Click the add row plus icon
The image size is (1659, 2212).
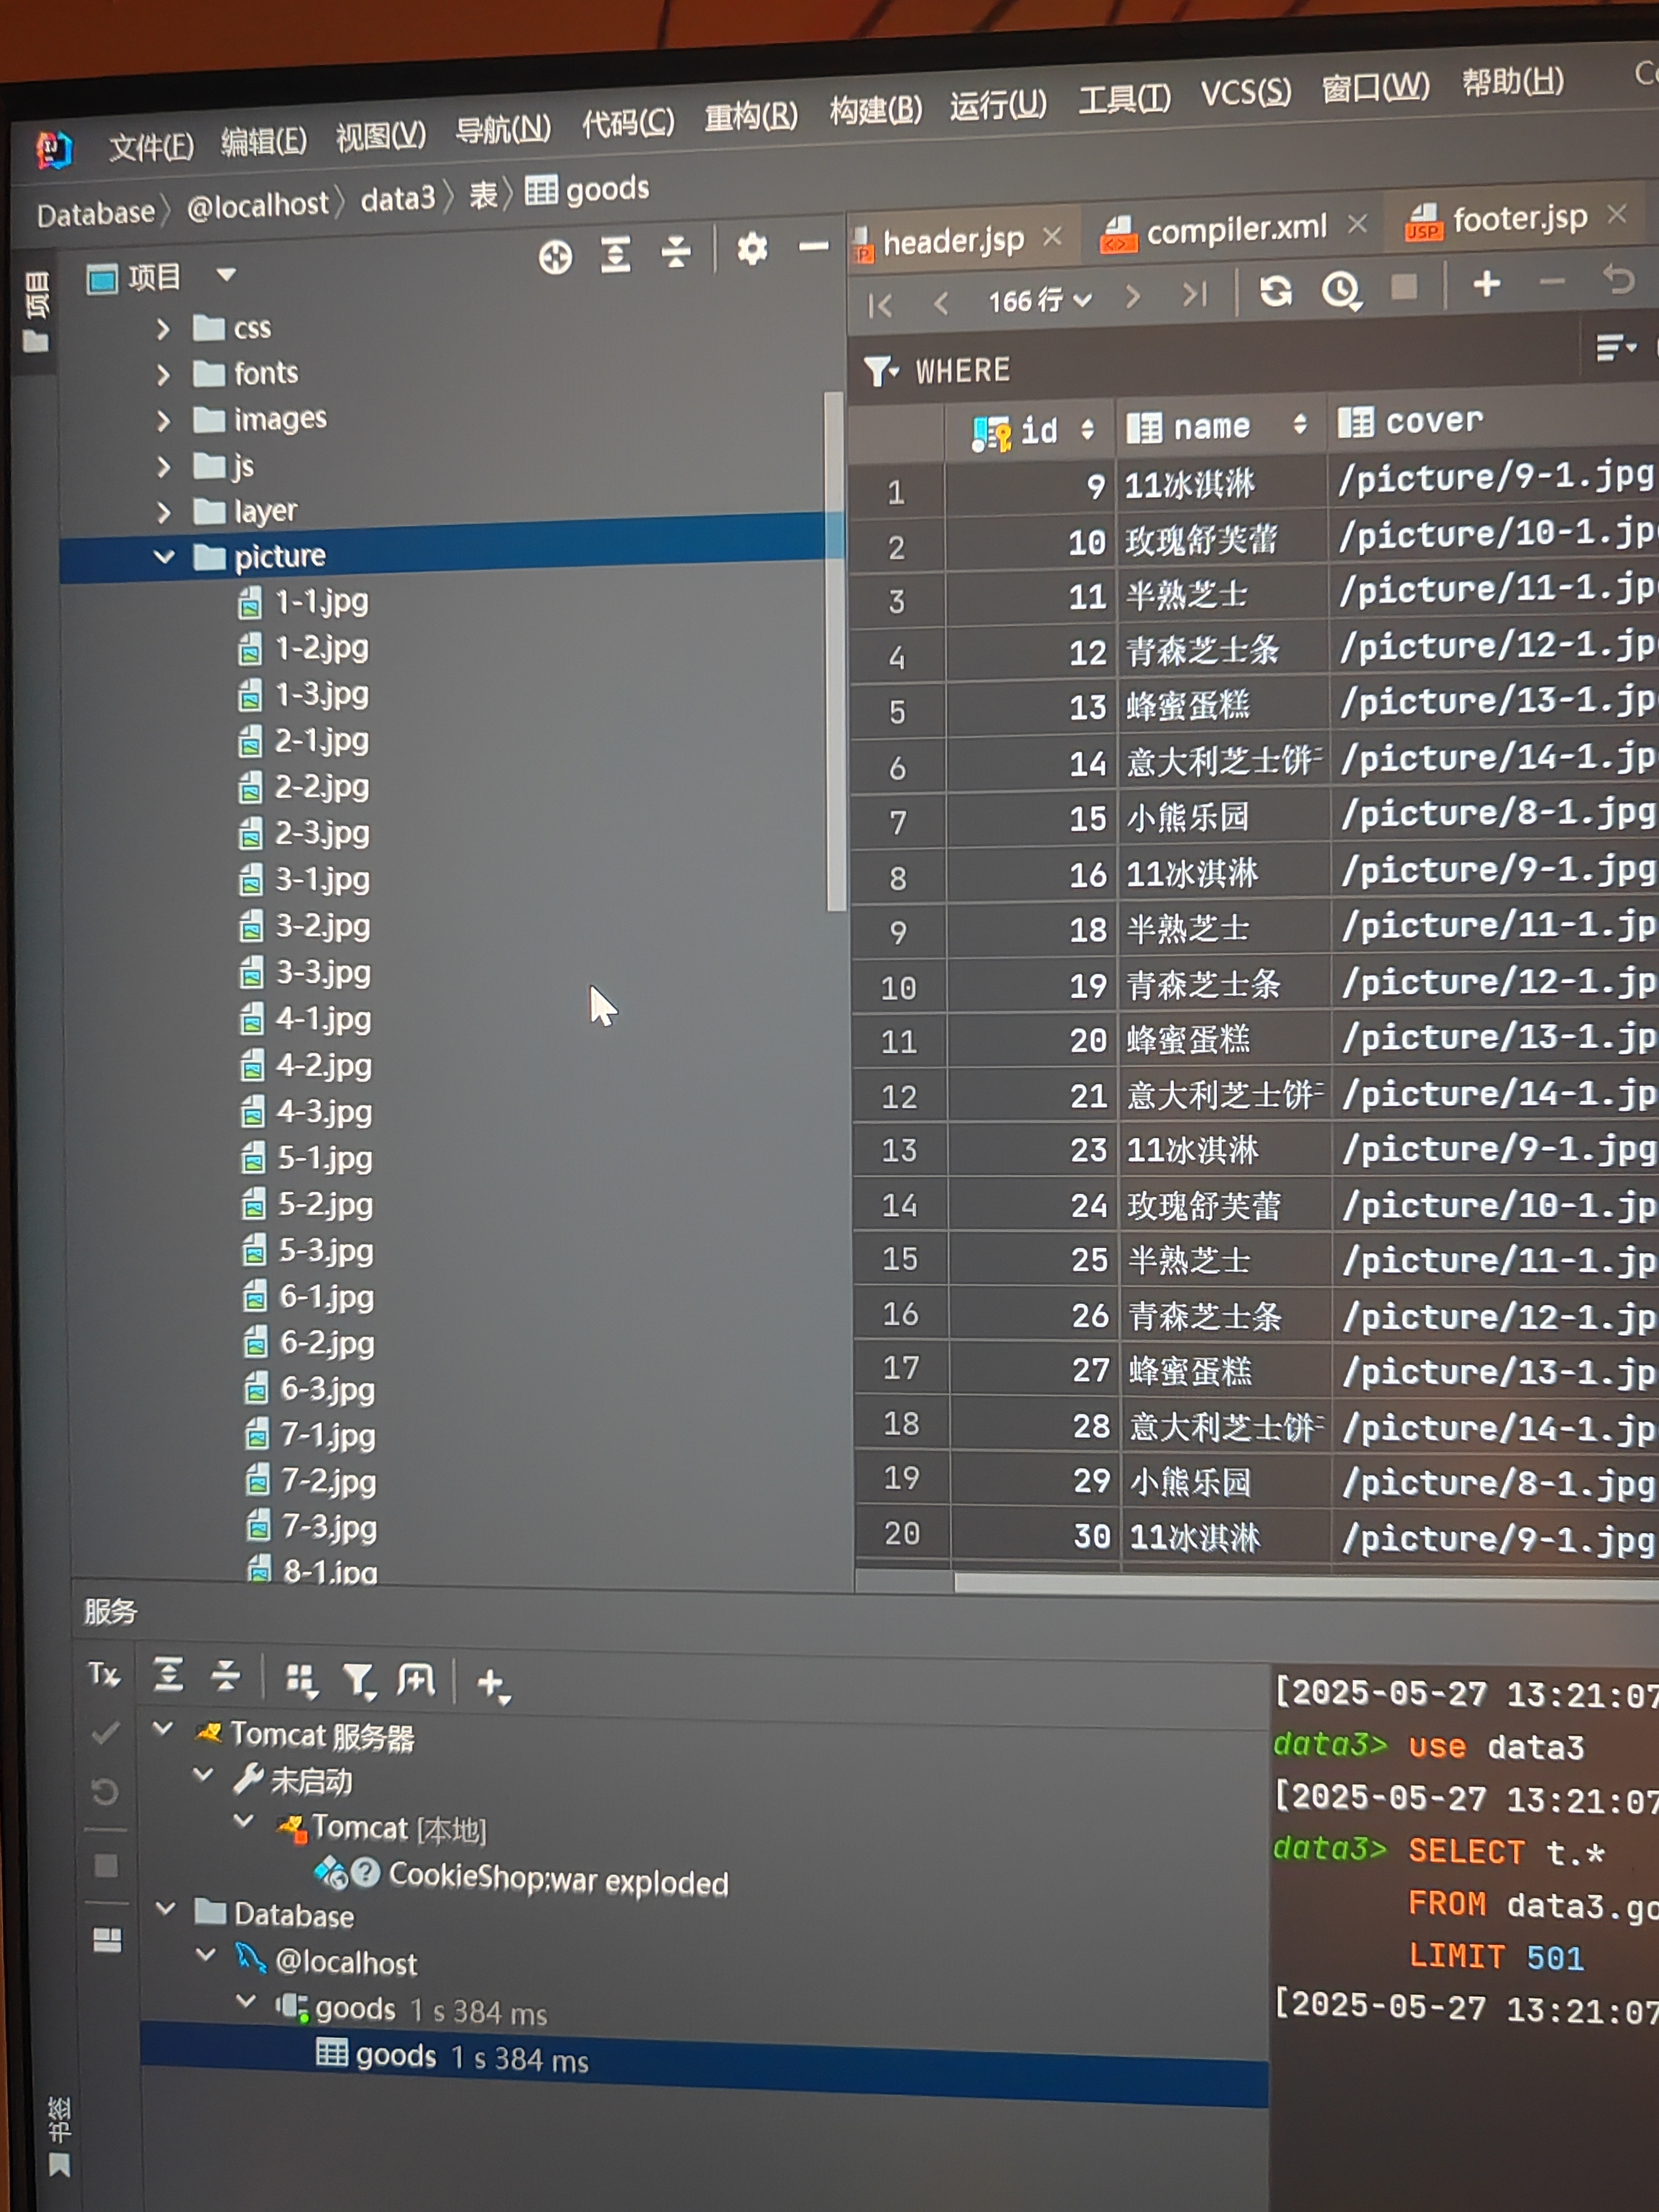pyautogui.click(x=1486, y=285)
